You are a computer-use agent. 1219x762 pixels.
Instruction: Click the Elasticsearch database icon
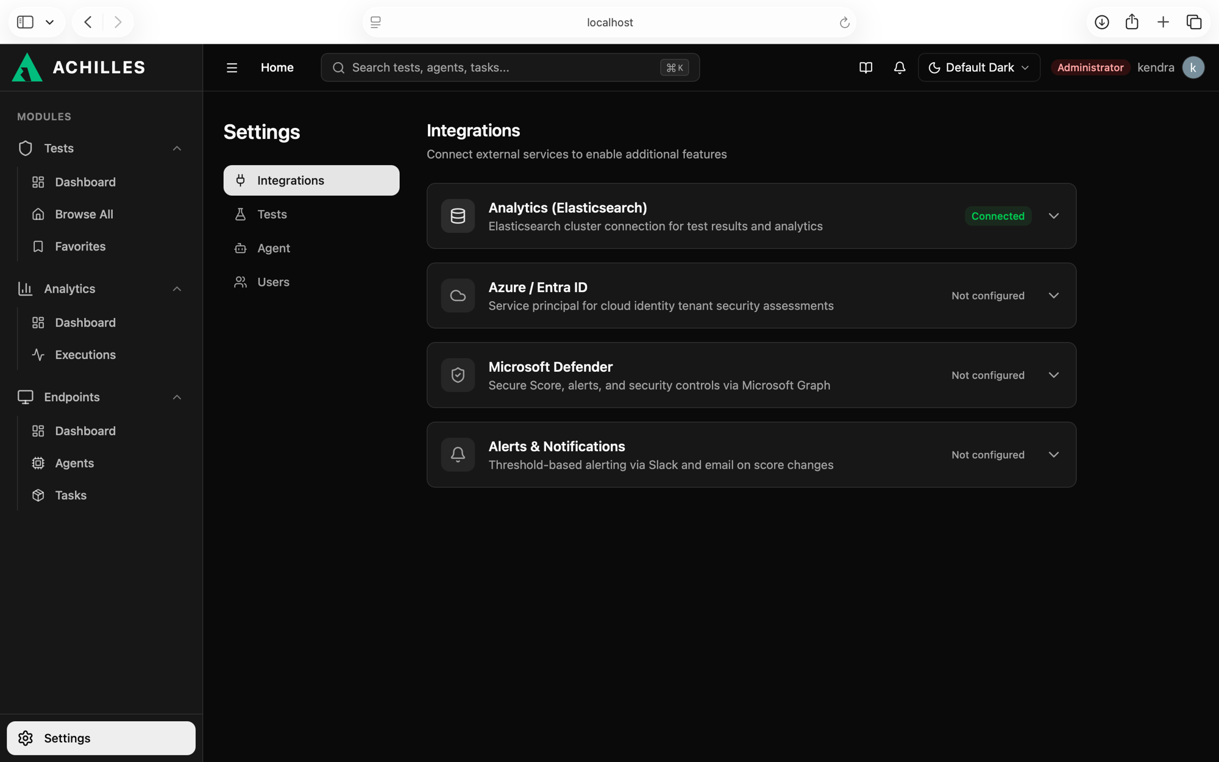pyautogui.click(x=458, y=216)
